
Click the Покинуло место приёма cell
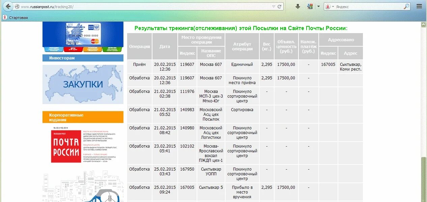[x=242, y=80]
